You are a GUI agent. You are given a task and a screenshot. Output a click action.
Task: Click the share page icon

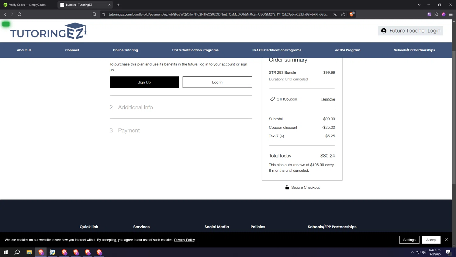click(x=343, y=14)
